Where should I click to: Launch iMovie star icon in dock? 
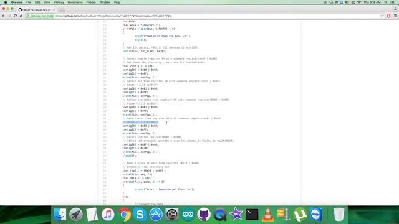click(236, 215)
